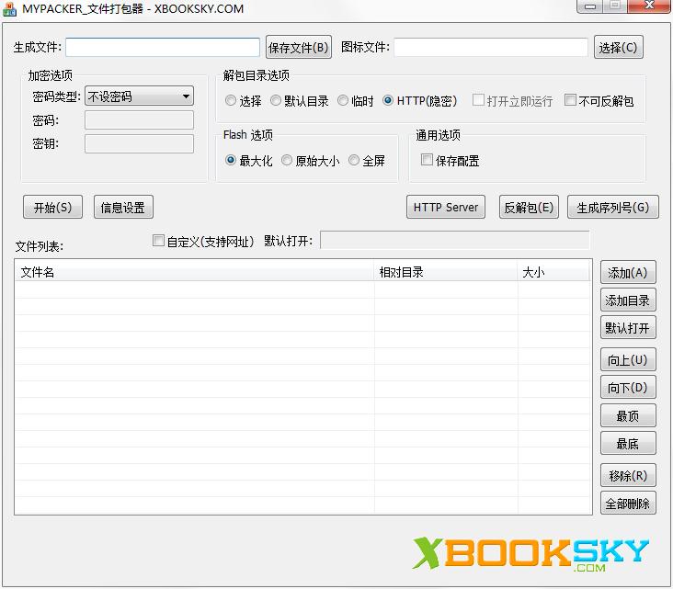The width and height of the screenshot is (673, 589).
Task: Open 信息设置 info settings
Action: pos(123,207)
